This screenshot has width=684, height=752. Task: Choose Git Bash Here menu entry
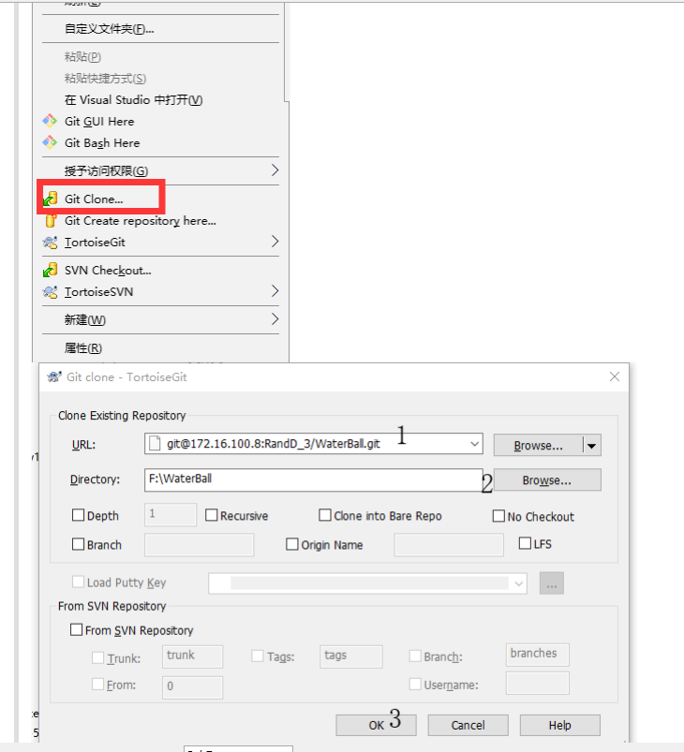pyautogui.click(x=161, y=142)
